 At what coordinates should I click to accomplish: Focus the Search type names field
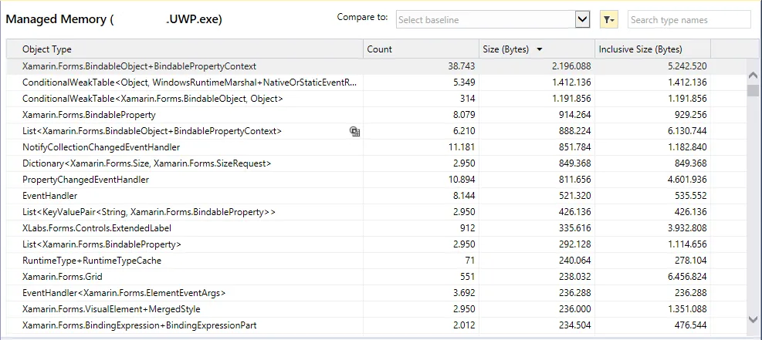[689, 19]
